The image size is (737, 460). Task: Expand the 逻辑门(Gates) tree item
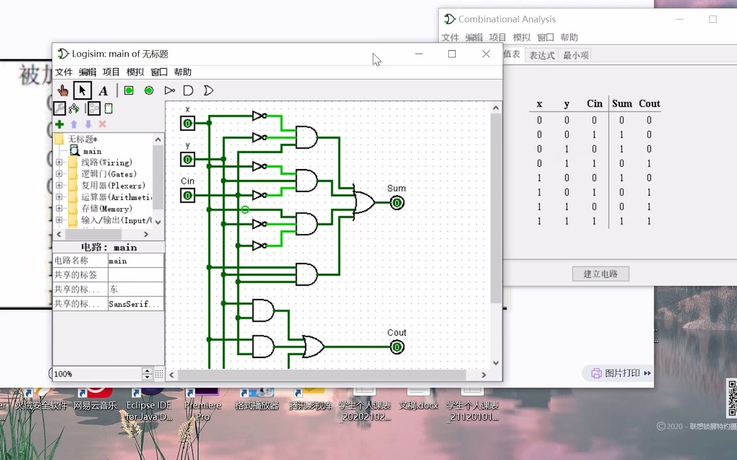tap(59, 174)
